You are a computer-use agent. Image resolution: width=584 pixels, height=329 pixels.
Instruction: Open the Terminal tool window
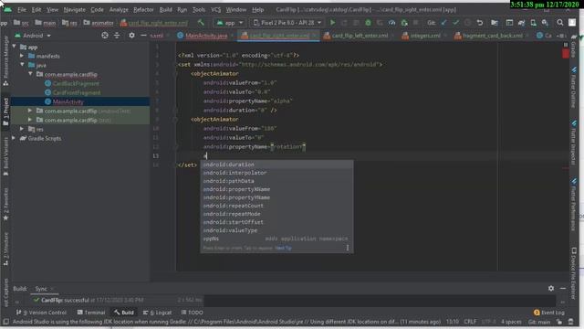[91, 313]
